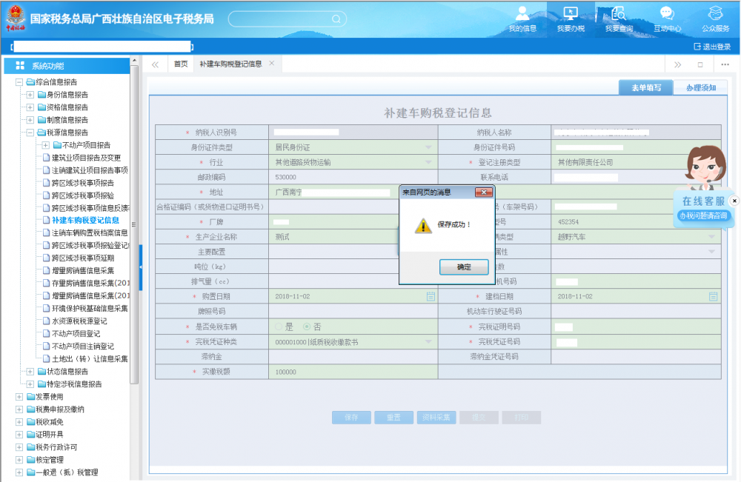The image size is (741, 482).
Task: Click the 退出登录 link
Action: [x=712, y=47]
